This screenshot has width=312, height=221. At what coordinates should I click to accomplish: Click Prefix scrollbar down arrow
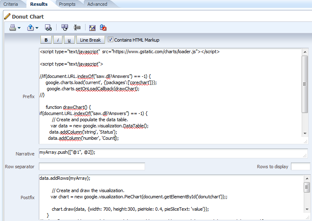click(305, 134)
